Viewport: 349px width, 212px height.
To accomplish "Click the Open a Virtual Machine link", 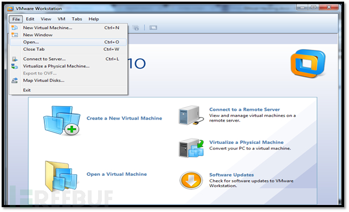I will pyautogui.click(x=117, y=174).
